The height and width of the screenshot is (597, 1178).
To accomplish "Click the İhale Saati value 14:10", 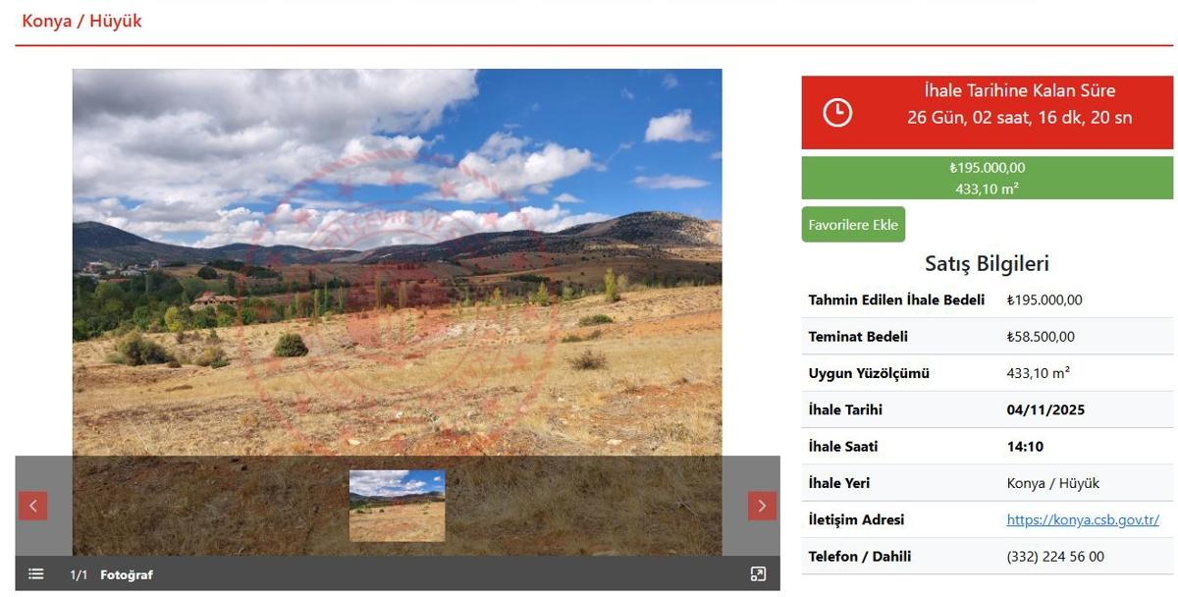I will pos(1025,447).
